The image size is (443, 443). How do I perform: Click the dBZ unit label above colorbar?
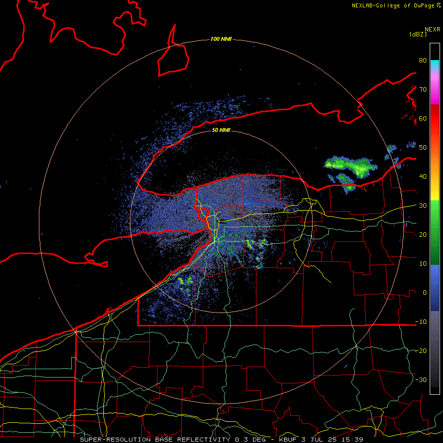pos(418,34)
